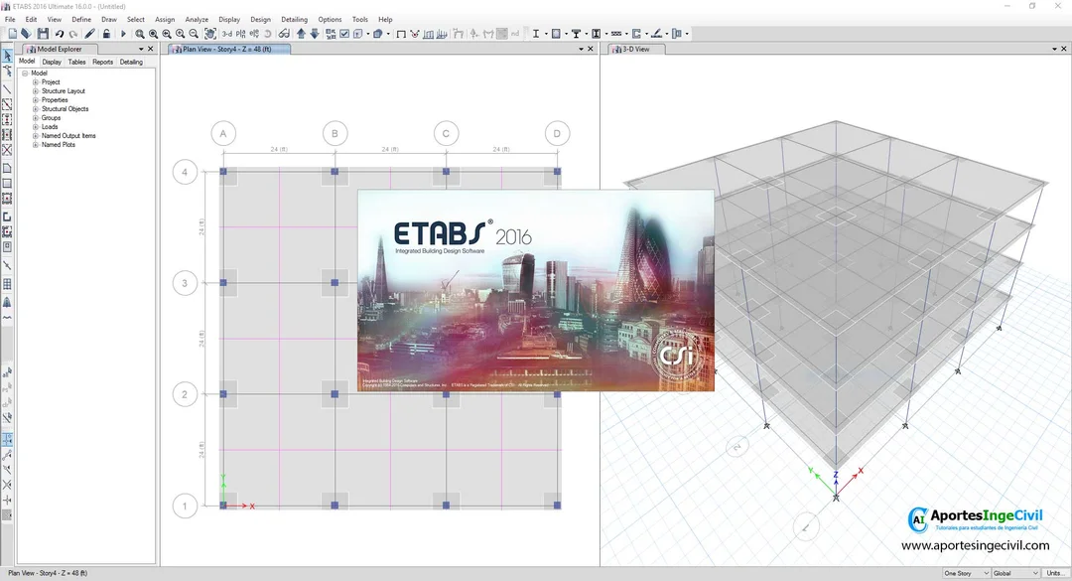Click the ETABS 2016 splash screen image
The width and height of the screenshot is (1072, 581).
tap(535, 291)
